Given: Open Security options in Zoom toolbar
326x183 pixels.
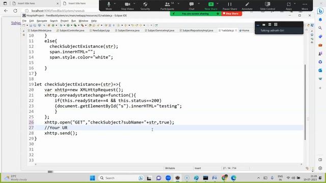Looking at the screenshot, I should [x=145, y=6].
